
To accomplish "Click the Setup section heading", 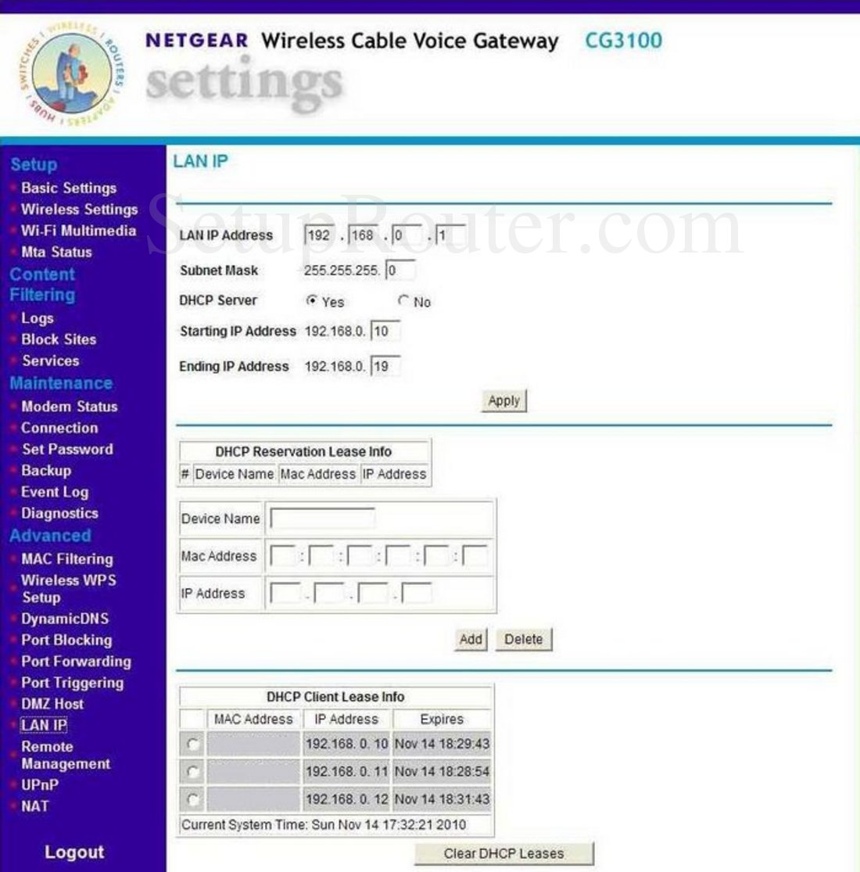I will click(x=34, y=164).
